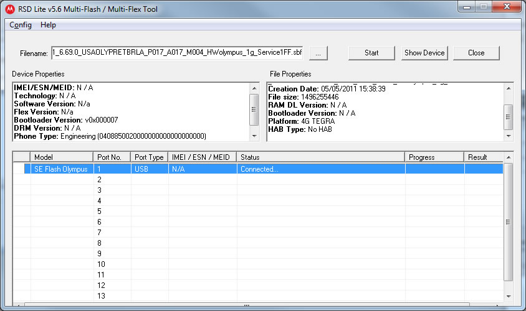
Task: Click the Technology N / A line
Action: click(45, 96)
